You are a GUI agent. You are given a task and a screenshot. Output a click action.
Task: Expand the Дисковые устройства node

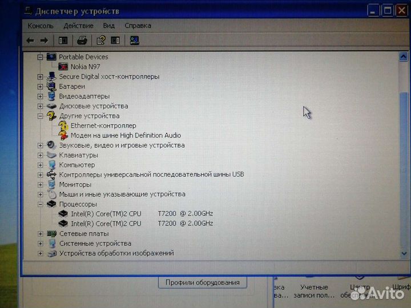40,106
